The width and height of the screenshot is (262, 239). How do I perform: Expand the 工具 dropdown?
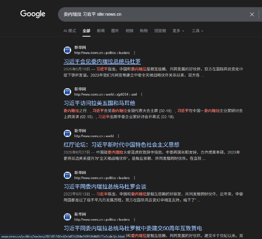pyautogui.click(x=197, y=31)
